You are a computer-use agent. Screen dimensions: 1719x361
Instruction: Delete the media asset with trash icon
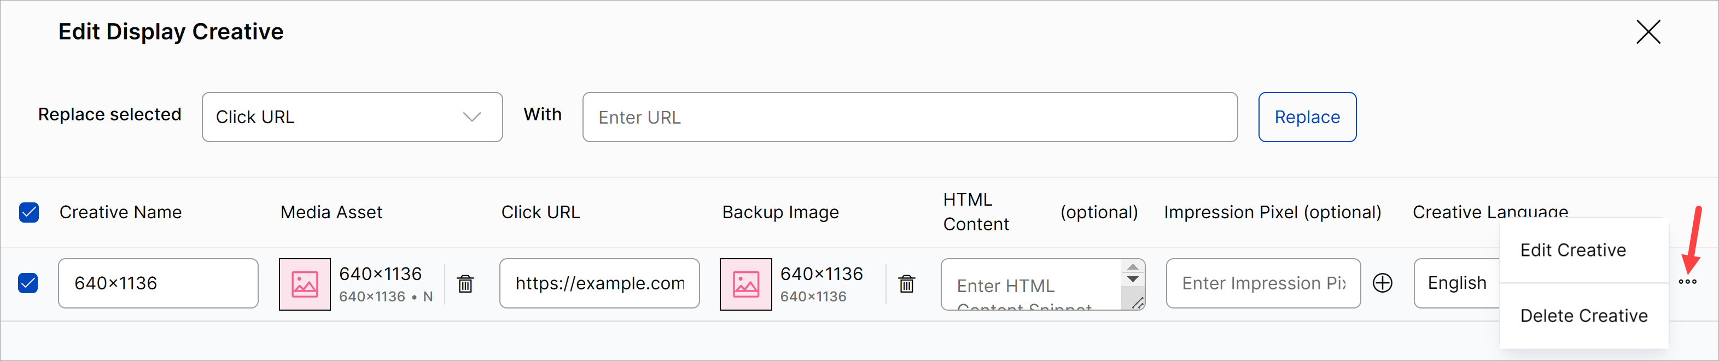pyautogui.click(x=465, y=283)
